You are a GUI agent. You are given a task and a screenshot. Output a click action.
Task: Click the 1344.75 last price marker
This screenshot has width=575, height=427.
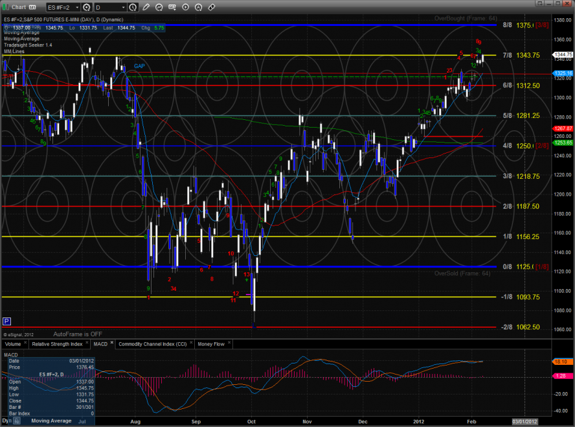click(x=563, y=54)
